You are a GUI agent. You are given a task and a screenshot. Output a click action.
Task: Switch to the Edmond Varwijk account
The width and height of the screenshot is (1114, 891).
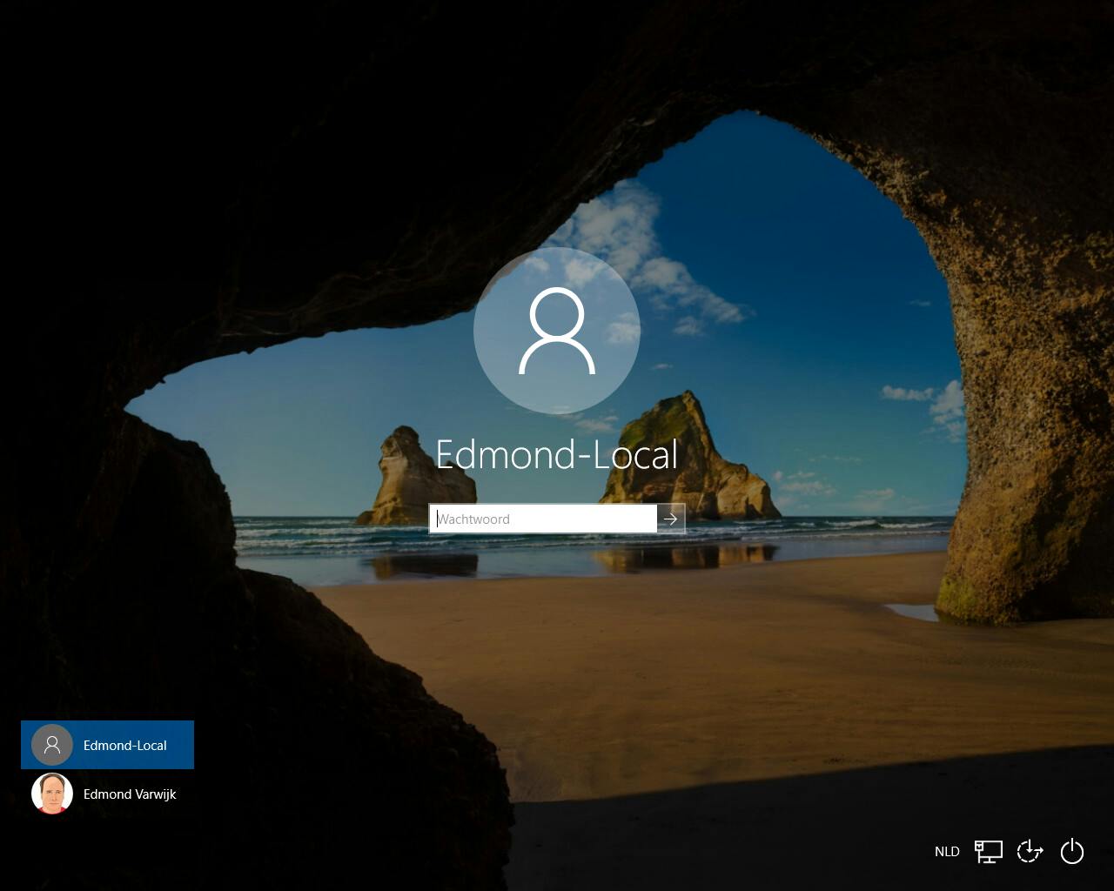(107, 794)
